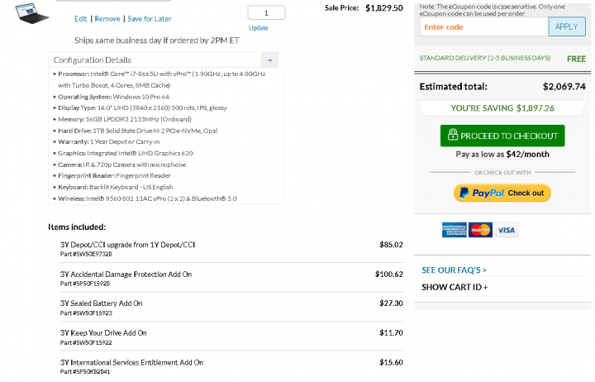Edit the laptop configuration
The image size is (595, 382).
(80, 19)
